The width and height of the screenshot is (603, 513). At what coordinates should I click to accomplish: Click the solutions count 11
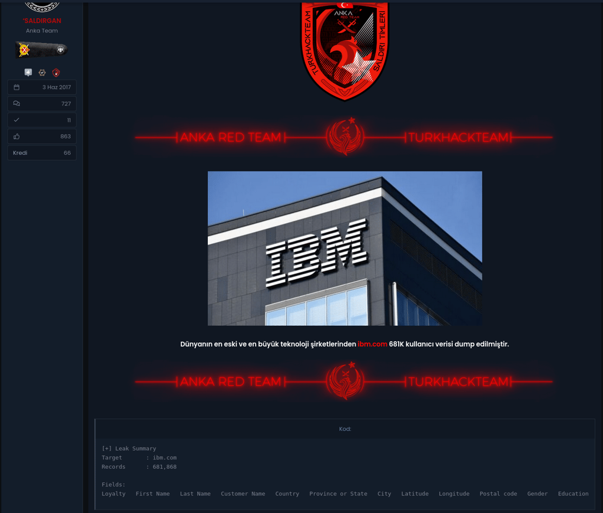(x=69, y=120)
